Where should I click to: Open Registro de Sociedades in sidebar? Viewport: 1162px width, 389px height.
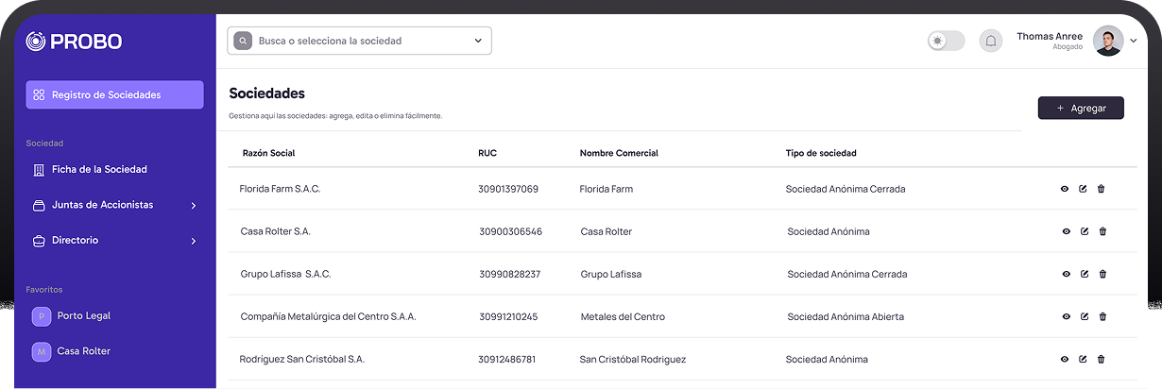[114, 94]
